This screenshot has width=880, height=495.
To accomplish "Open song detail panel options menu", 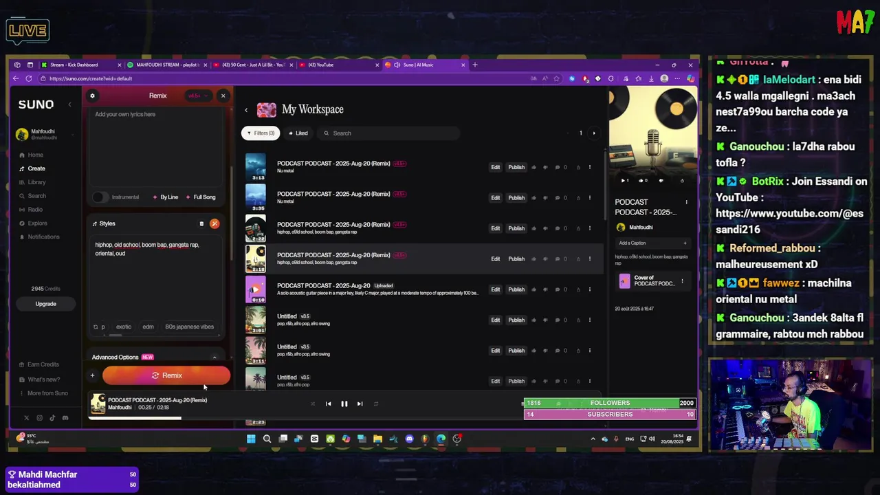I will pos(686,202).
